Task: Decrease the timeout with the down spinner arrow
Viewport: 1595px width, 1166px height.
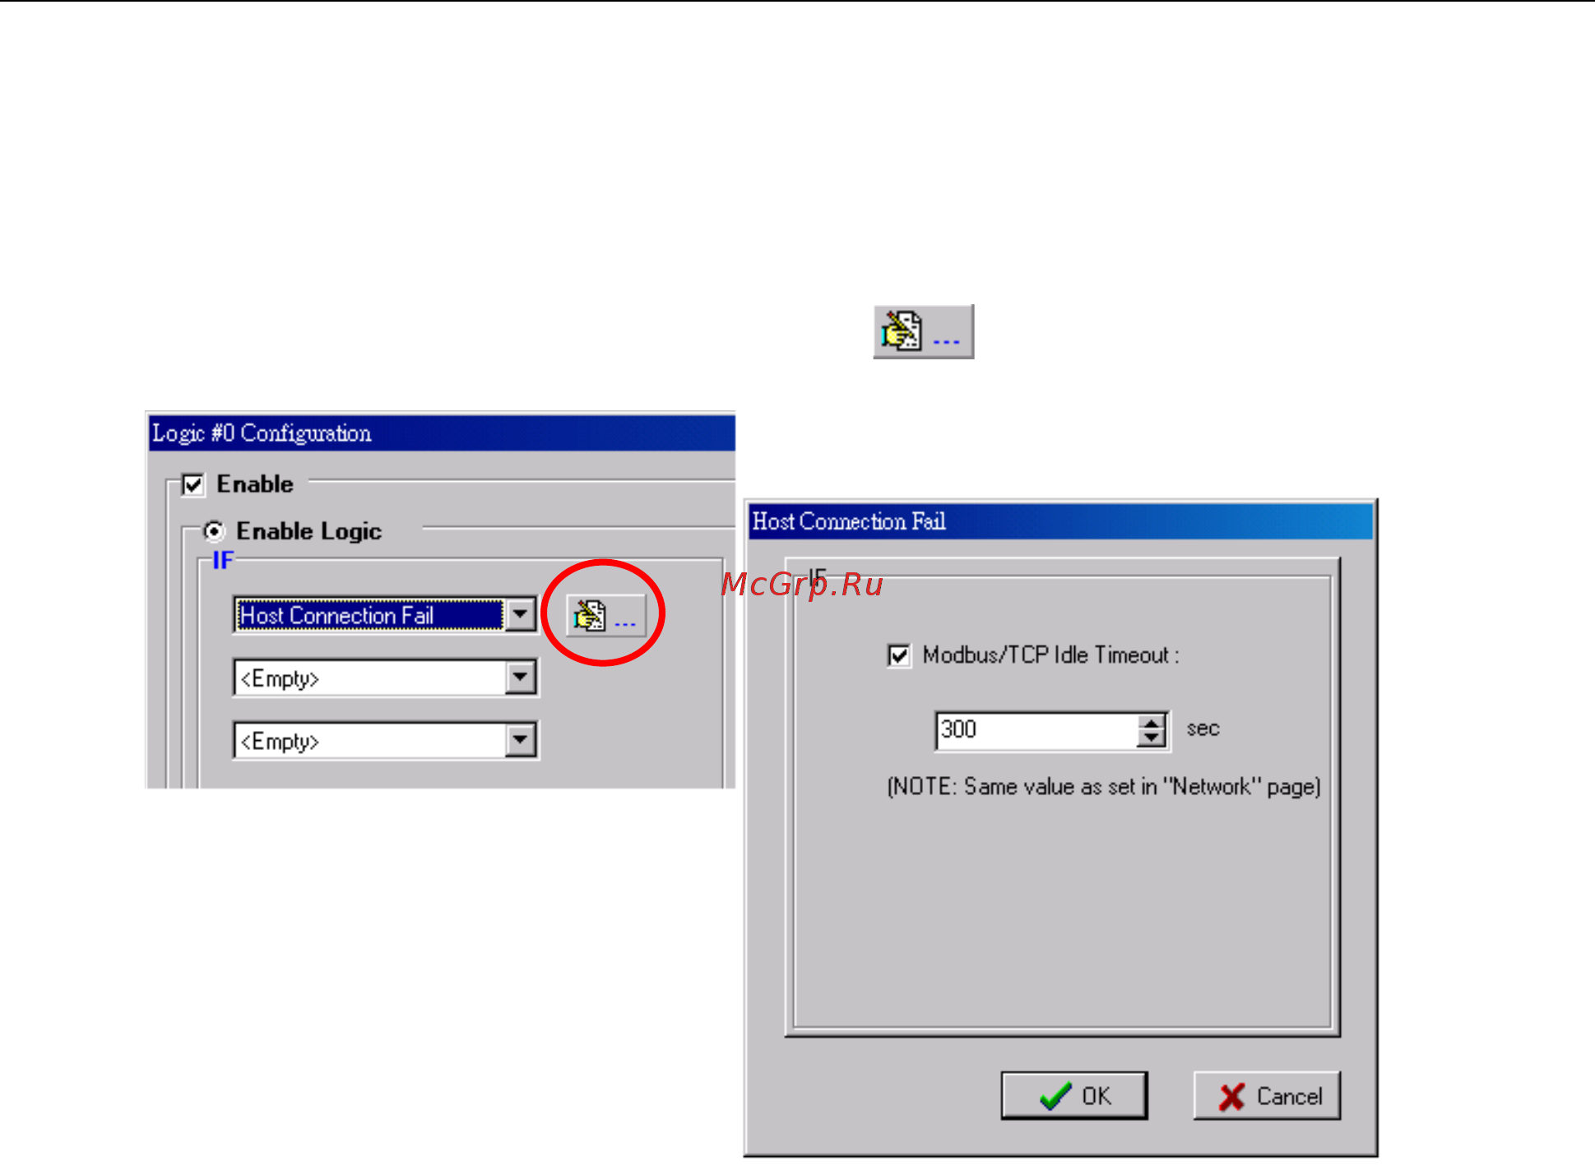Action: pos(1152,738)
